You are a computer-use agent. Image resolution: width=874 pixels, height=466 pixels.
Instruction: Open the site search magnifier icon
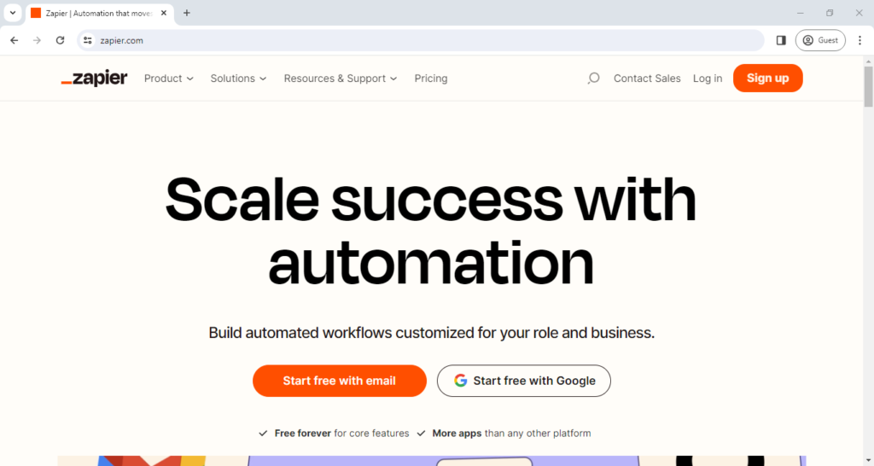pos(593,79)
